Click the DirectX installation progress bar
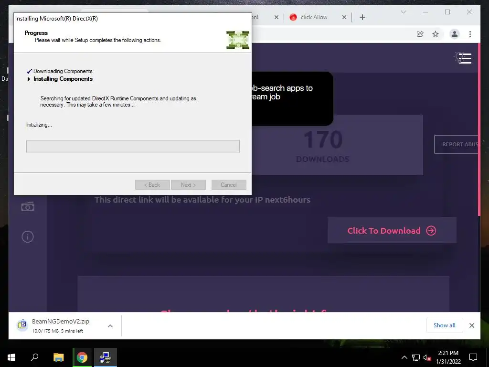The width and height of the screenshot is (489, 367). click(x=133, y=146)
